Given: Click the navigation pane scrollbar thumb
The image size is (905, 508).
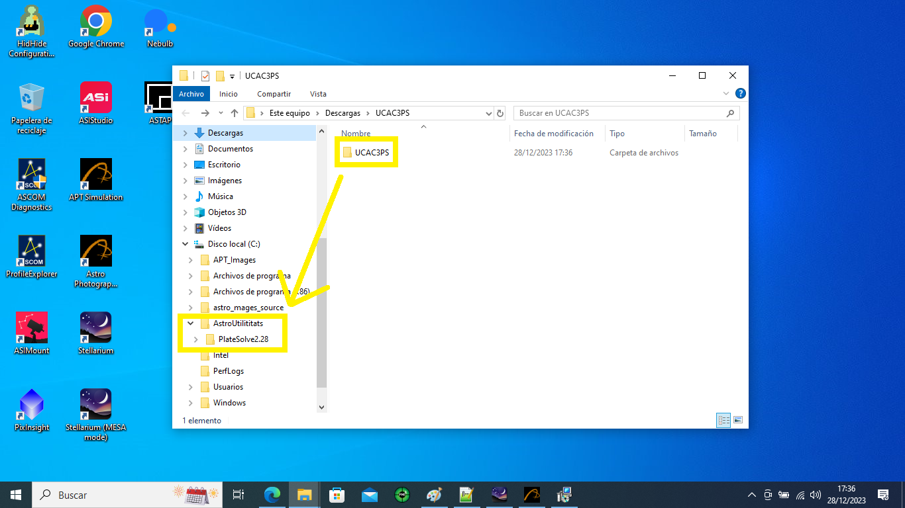Looking at the screenshot, I should [x=322, y=311].
